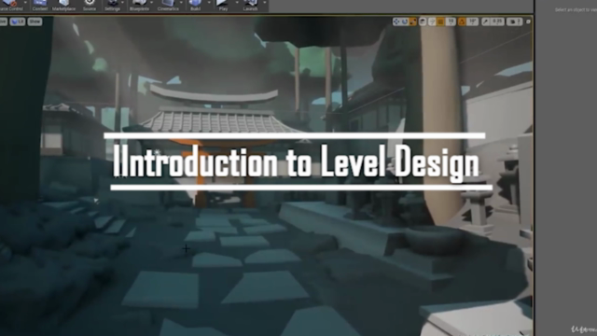Click the Source Control toolbar button
Screen dimensions: 597x336
pyautogui.click(x=10, y=5)
